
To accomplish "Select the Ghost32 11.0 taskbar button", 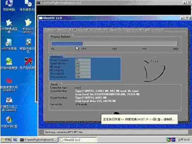I will 78,140.
